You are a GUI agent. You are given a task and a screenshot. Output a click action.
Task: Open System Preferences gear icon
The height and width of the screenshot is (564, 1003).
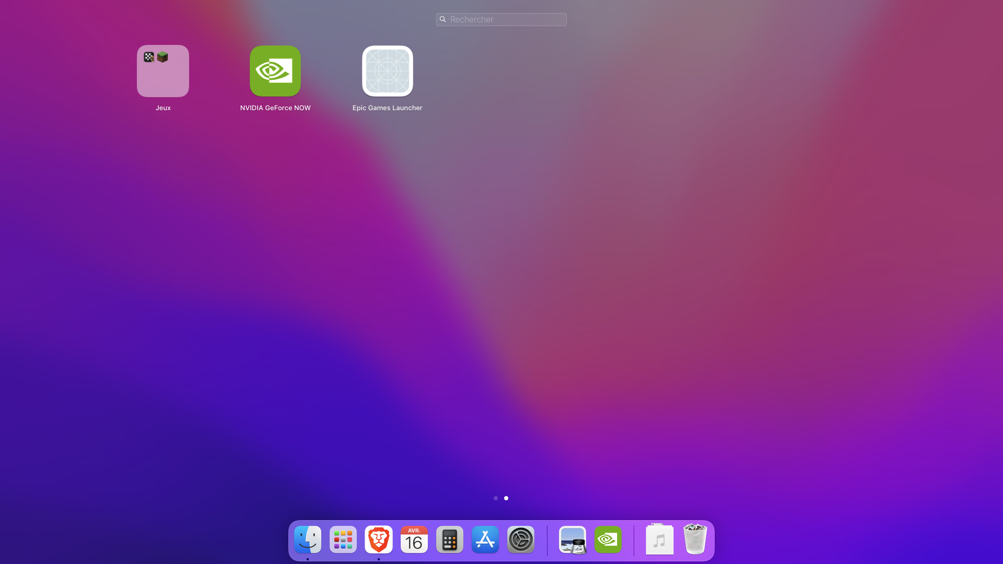click(x=521, y=539)
